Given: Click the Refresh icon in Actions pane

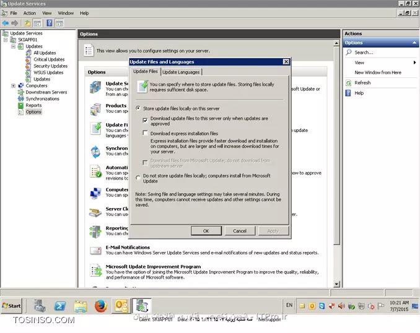Looking at the screenshot, I should (x=348, y=83).
